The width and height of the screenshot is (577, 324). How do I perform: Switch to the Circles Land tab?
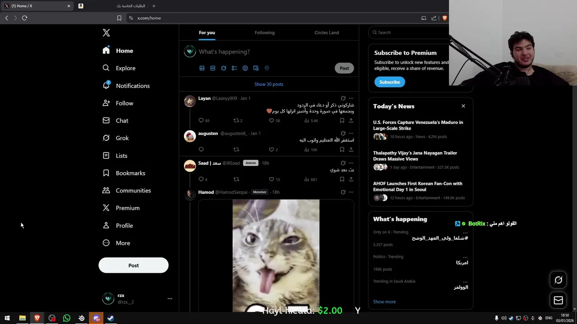tap(326, 32)
